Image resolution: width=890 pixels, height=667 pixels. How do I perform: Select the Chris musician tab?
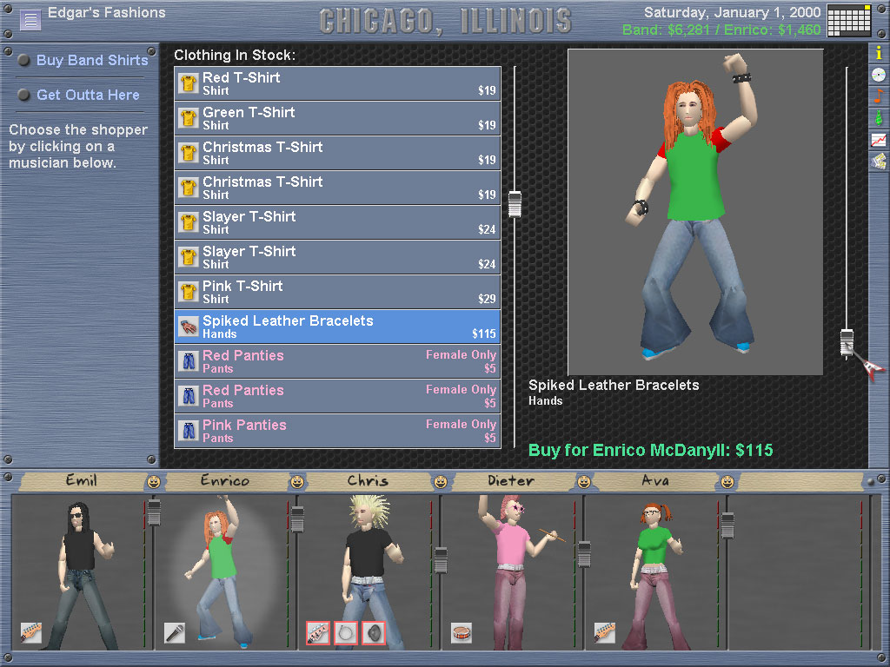(368, 481)
